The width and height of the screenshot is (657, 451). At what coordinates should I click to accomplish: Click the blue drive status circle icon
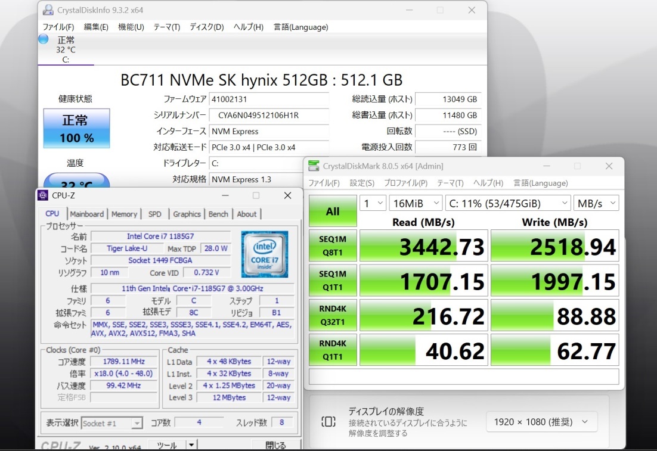43,39
